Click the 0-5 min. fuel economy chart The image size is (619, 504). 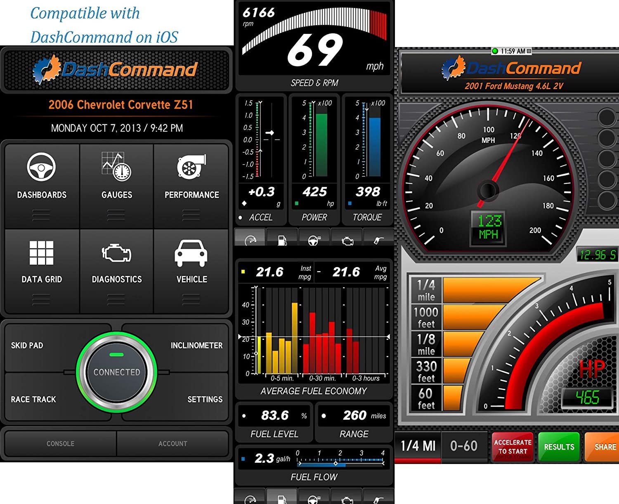pos(282,331)
